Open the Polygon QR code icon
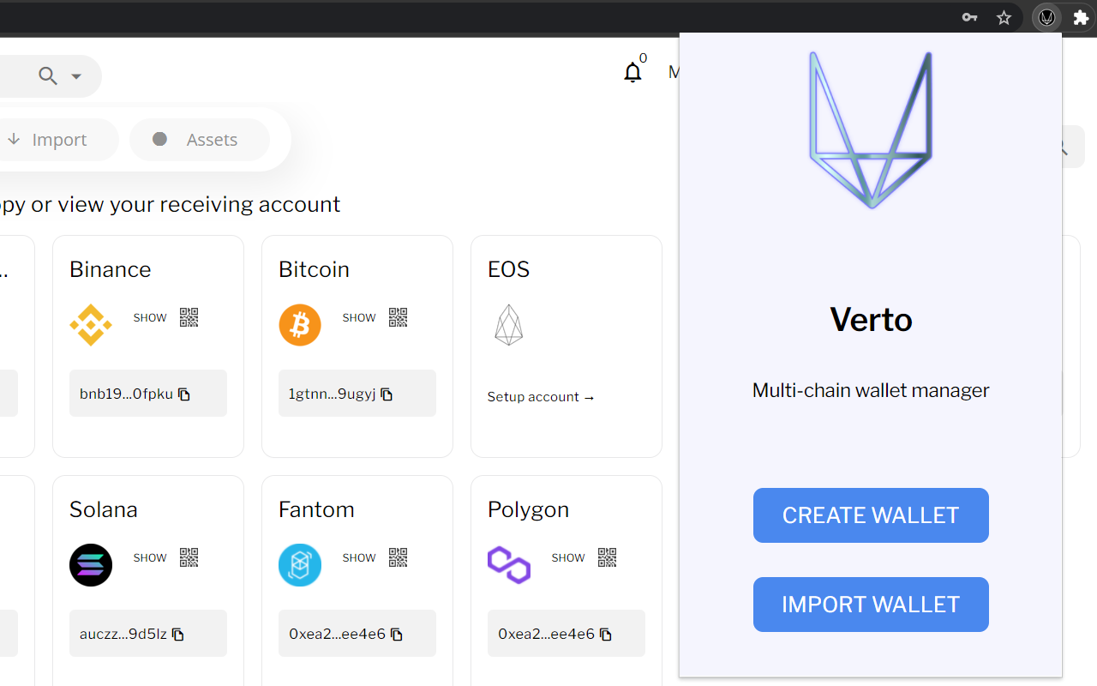Image resolution: width=1097 pixels, height=686 pixels. pyautogui.click(x=608, y=557)
